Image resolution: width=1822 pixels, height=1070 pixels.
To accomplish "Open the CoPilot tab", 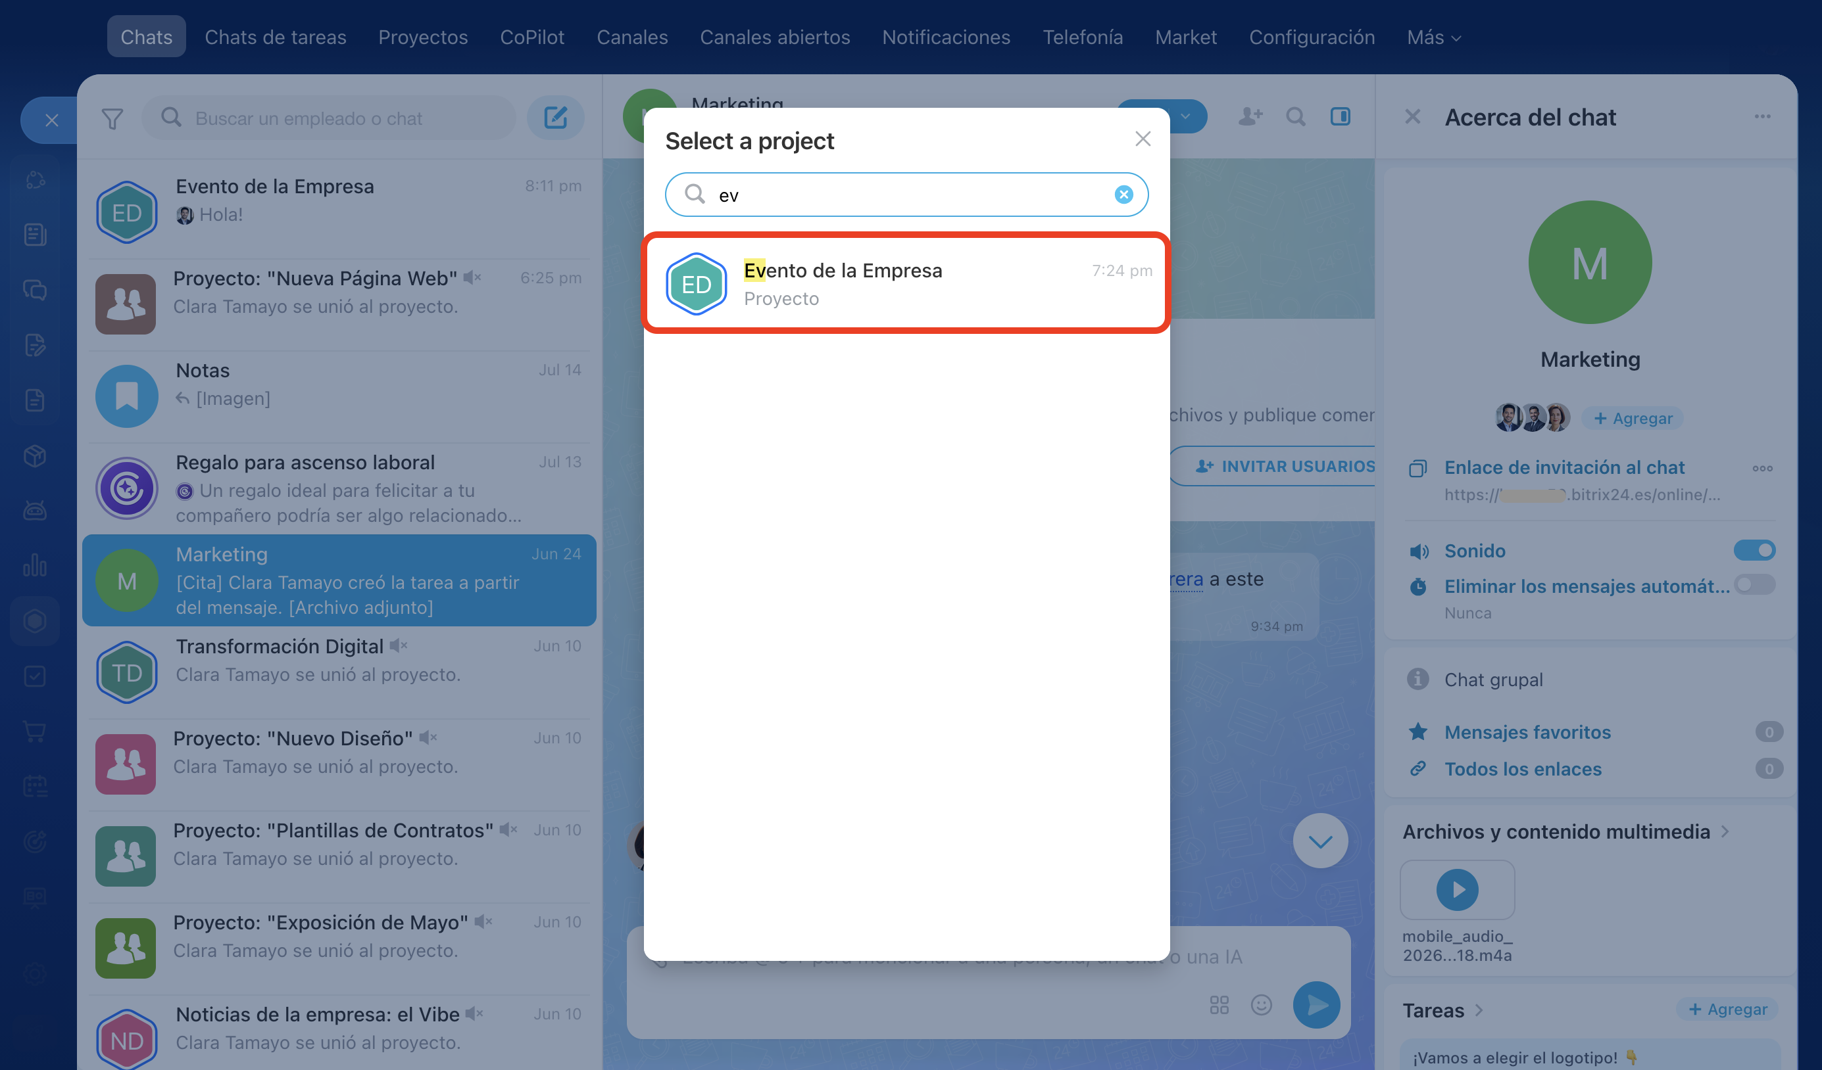I will coord(532,37).
